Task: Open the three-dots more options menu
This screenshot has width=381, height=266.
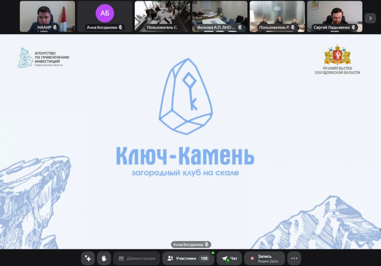Action: (x=294, y=258)
